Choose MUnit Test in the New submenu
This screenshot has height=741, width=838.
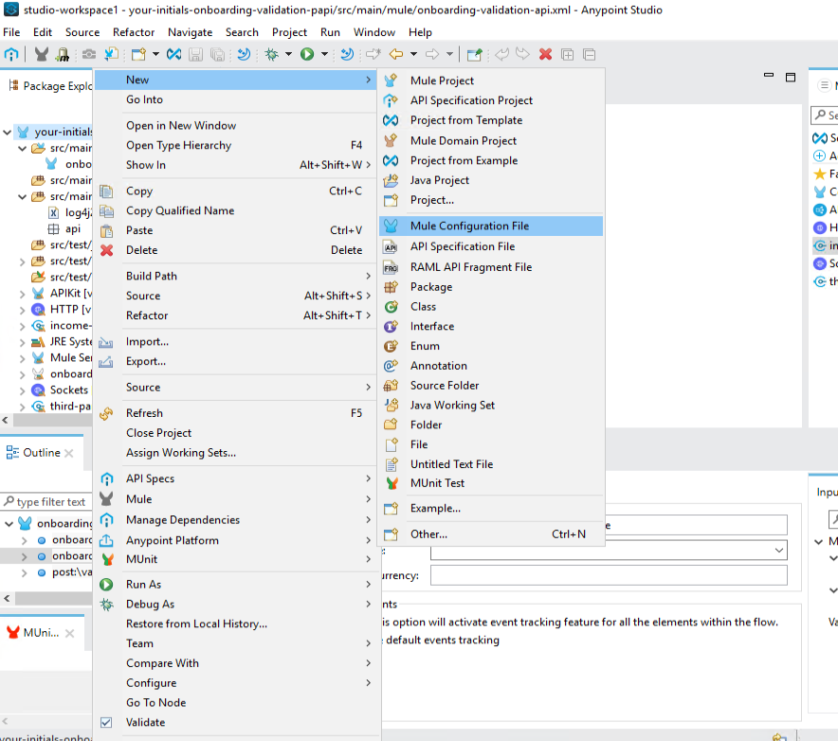[437, 483]
